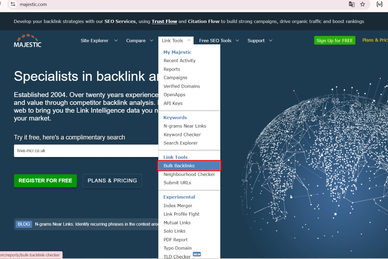This screenshot has height=259, width=388.
Task: Click the My Majestic section heading
Action: [x=177, y=52]
